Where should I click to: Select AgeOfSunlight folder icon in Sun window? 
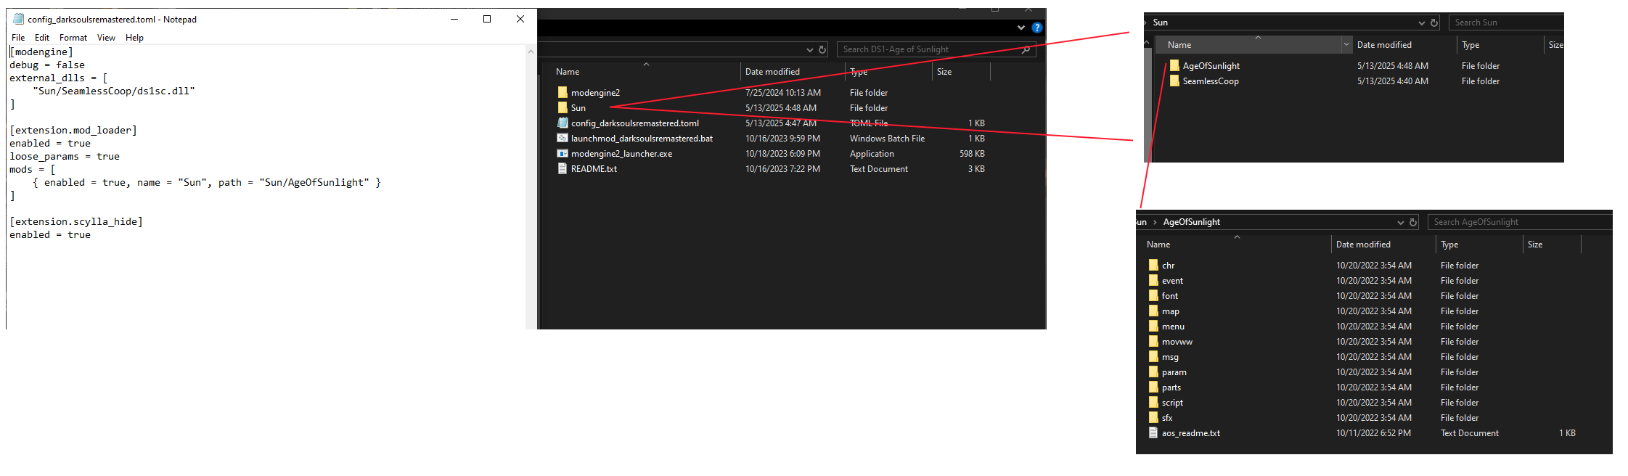tap(1174, 65)
